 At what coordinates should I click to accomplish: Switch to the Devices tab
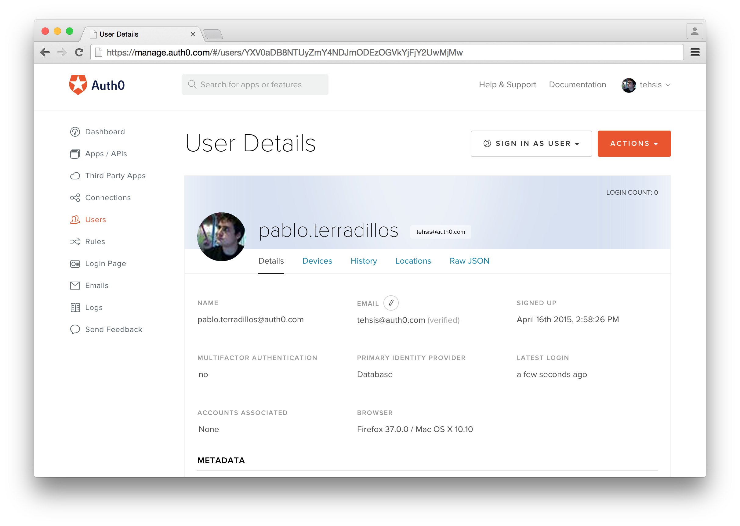pos(317,261)
